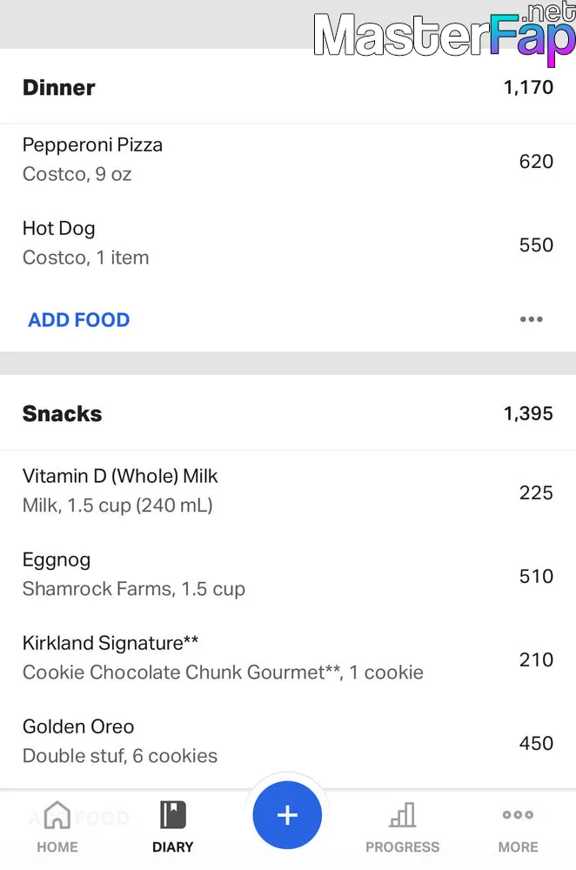Tap the 1,395 Snacks calorie total
This screenshot has height=870, width=576.
point(528,413)
